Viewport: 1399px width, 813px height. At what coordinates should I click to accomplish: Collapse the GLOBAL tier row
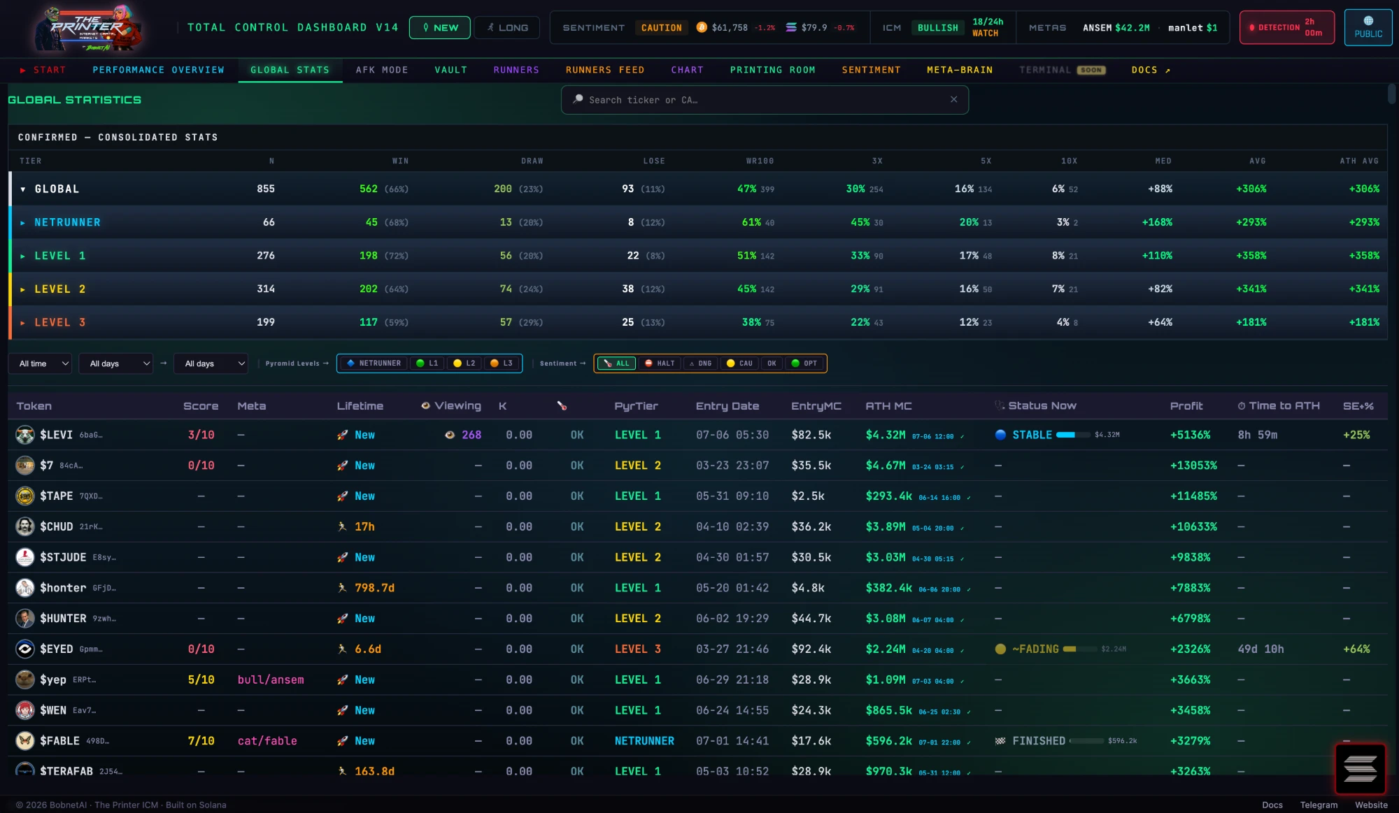[x=23, y=189]
